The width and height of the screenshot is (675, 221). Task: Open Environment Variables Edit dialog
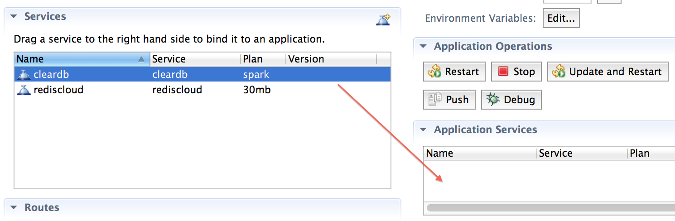(x=561, y=18)
